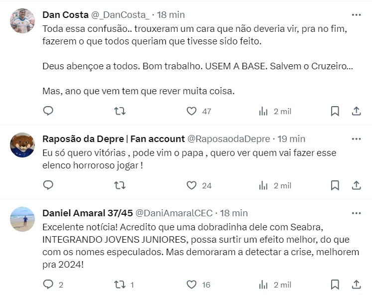The image size is (372, 298).
Task: Share Dan Costa's tweet
Action: 357,111
